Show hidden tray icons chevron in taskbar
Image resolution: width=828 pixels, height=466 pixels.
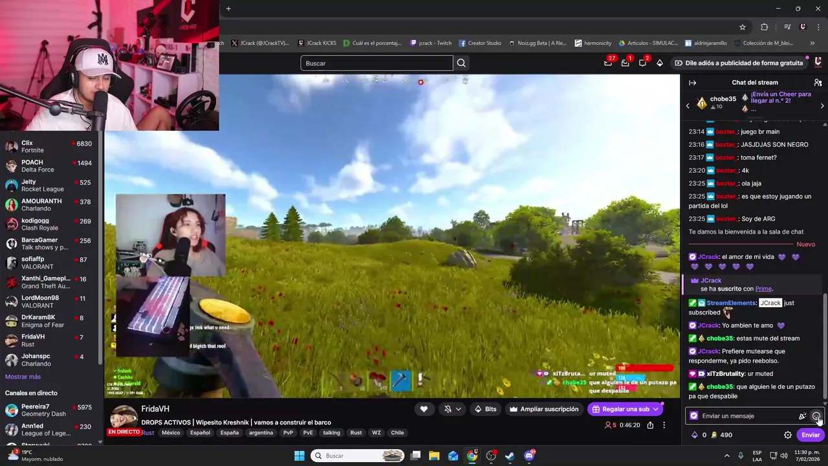coord(726,456)
